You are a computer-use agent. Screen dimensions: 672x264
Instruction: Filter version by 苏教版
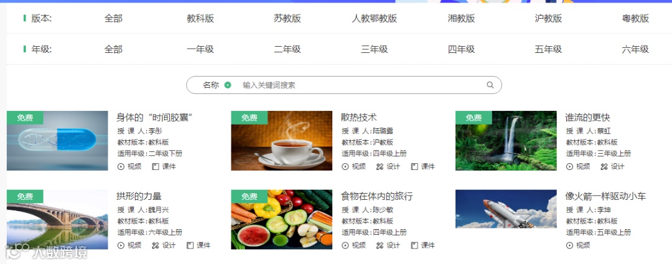click(x=287, y=19)
